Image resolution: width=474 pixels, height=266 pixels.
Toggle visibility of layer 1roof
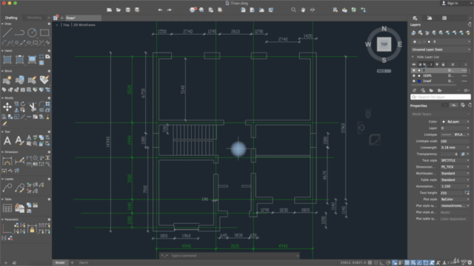414,81
